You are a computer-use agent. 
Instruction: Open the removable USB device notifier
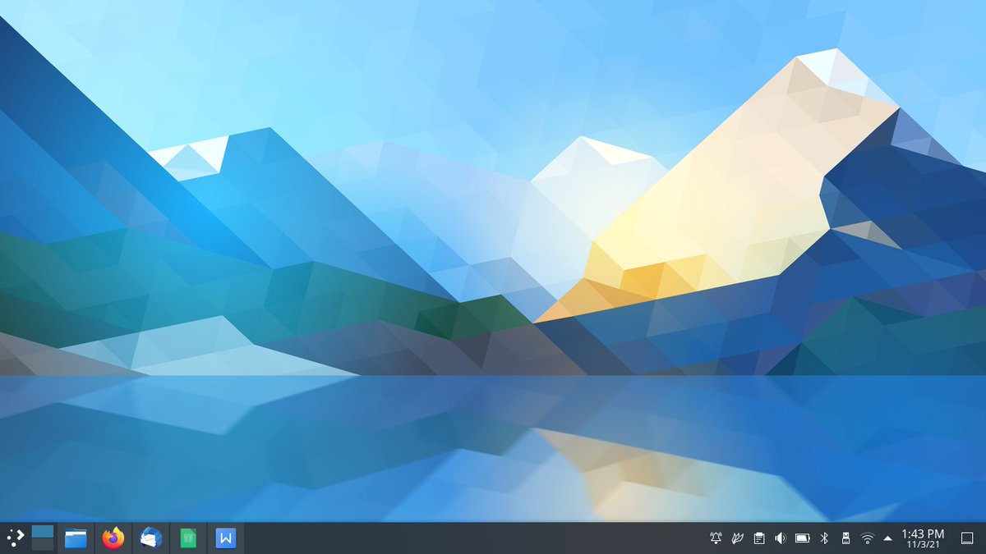click(x=845, y=538)
